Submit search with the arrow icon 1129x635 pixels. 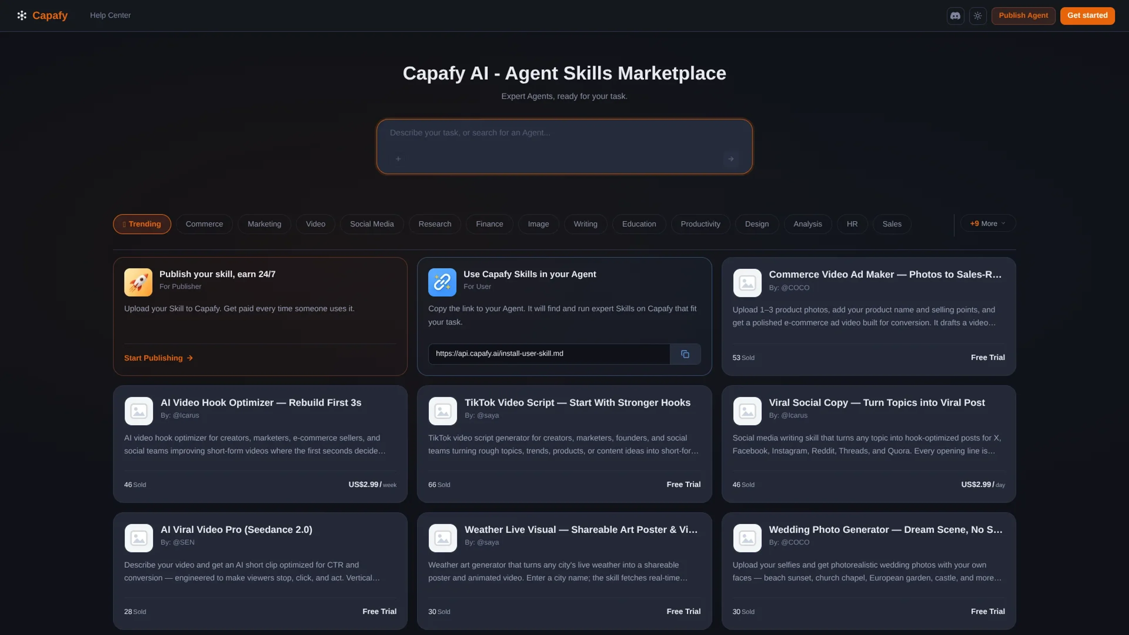(731, 159)
